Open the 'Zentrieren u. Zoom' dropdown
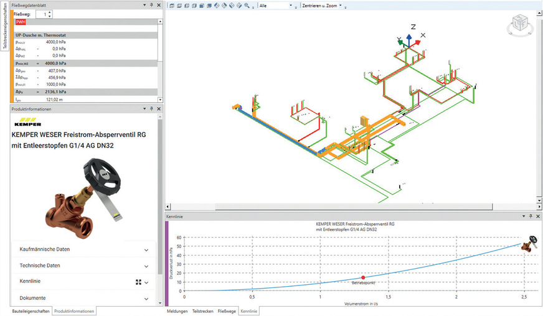This screenshot has height=316, width=543. tap(341, 6)
